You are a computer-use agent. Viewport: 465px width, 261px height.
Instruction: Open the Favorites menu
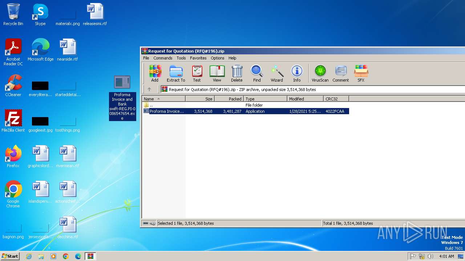click(198, 58)
